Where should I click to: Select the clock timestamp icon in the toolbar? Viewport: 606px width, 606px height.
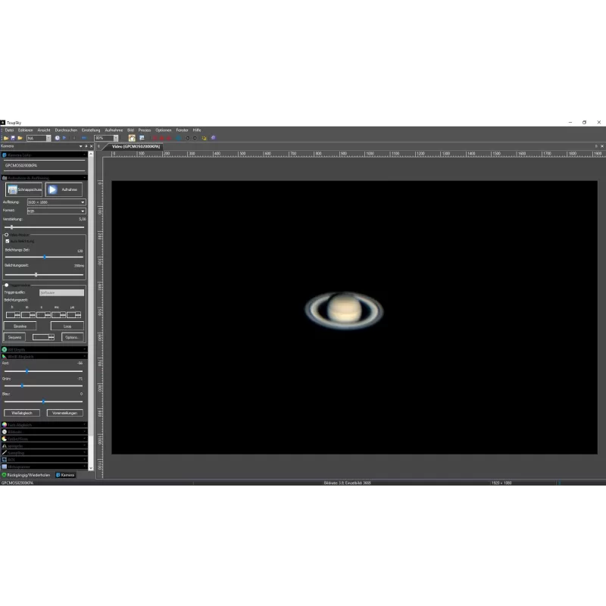pos(57,137)
